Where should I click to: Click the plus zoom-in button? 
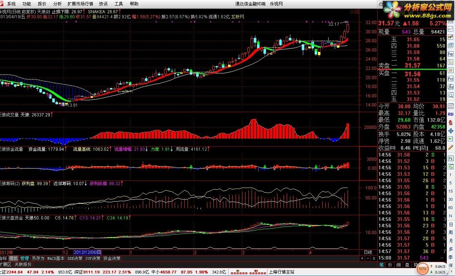coord(362,258)
